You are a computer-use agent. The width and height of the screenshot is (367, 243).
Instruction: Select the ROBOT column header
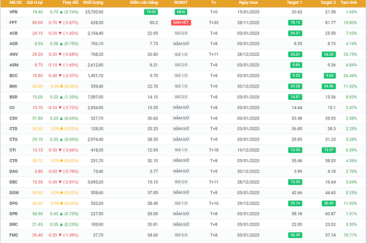tap(181, 3)
